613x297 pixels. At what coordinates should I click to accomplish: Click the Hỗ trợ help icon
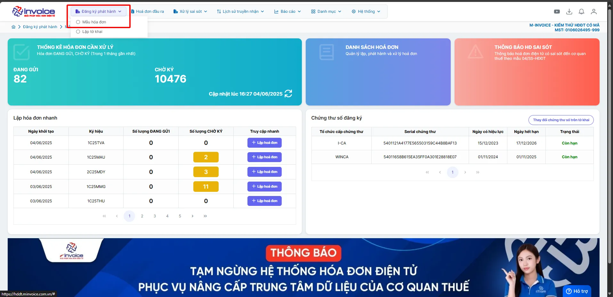569,291
